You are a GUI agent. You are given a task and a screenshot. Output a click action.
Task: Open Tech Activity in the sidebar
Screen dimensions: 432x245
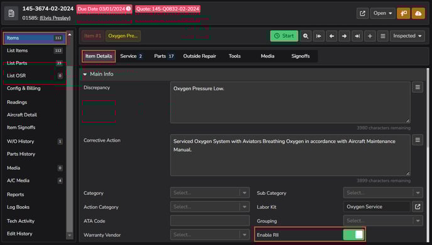tap(35, 221)
